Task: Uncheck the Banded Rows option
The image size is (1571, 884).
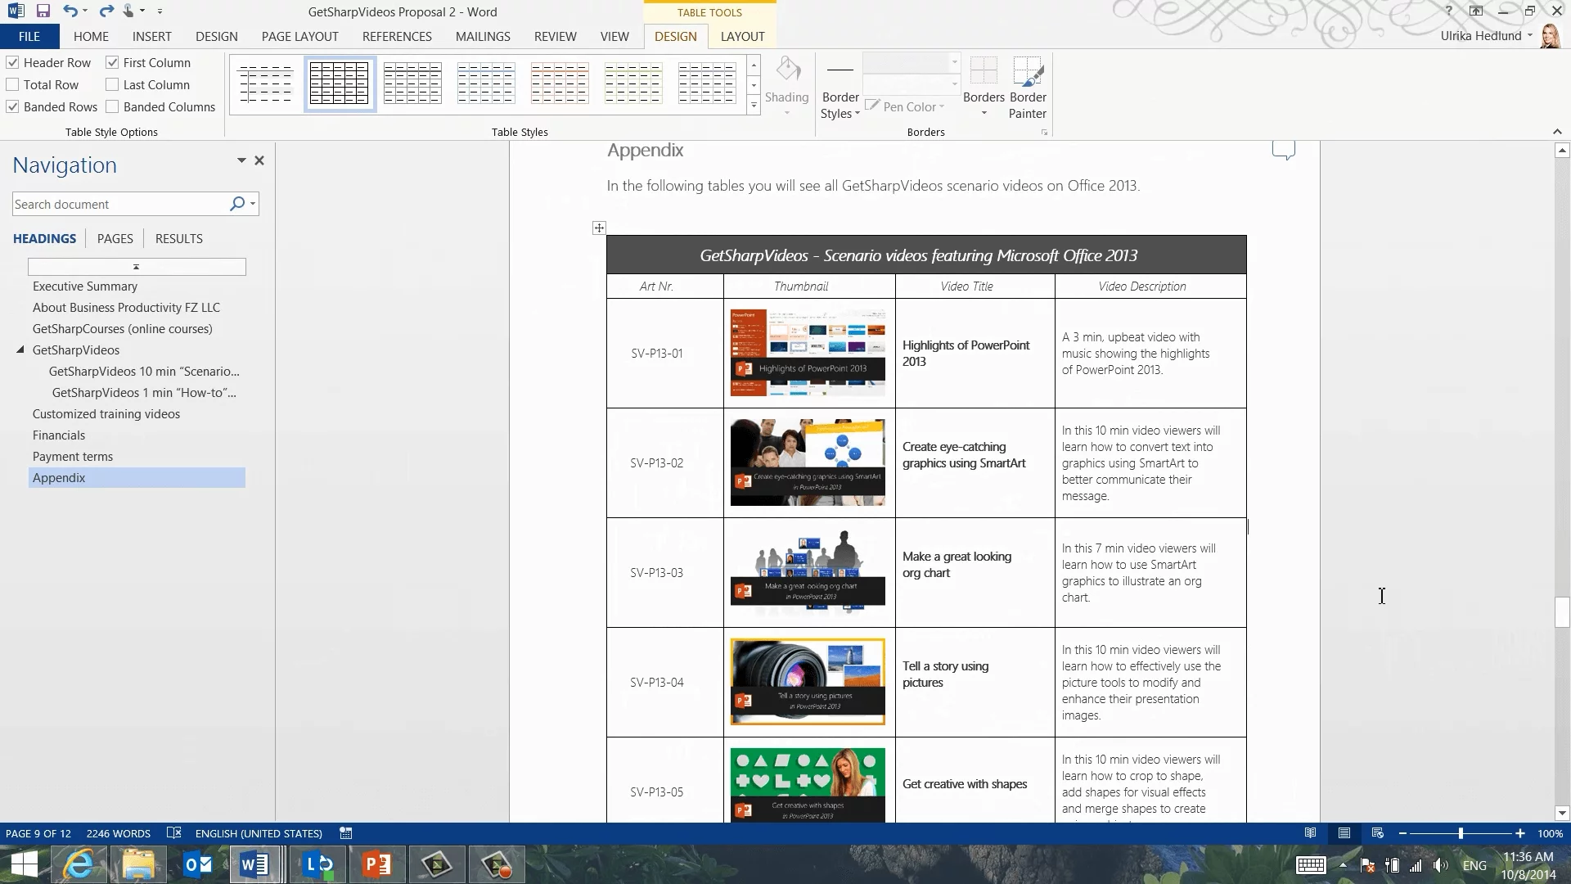Action: [13, 107]
